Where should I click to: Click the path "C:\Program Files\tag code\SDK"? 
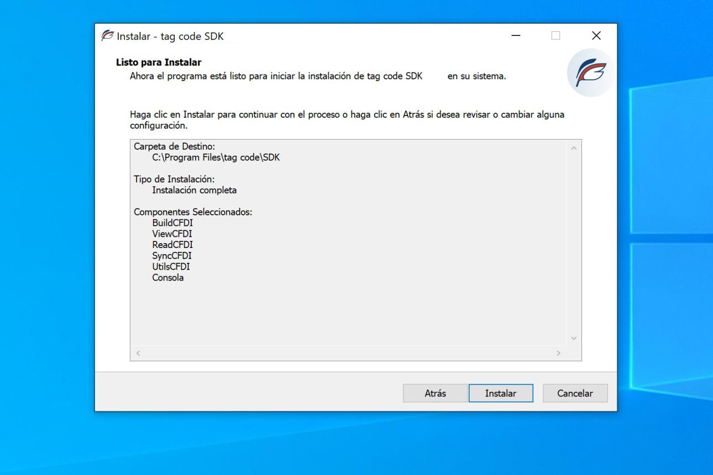click(x=216, y=157)
